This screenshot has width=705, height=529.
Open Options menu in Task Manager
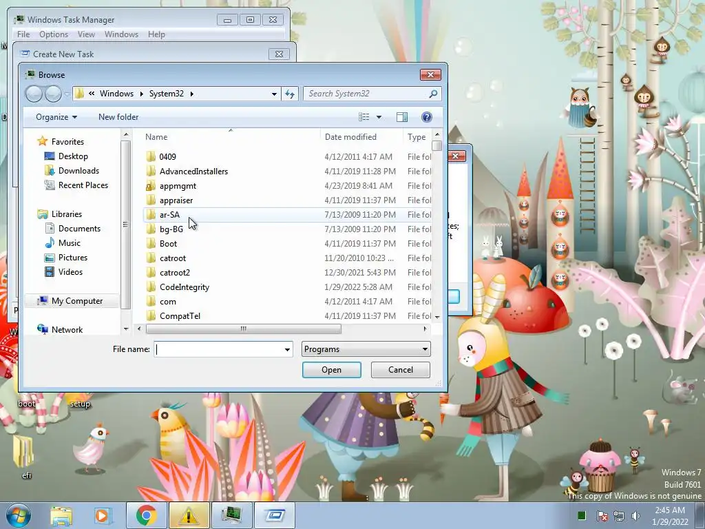pos(54,34)
